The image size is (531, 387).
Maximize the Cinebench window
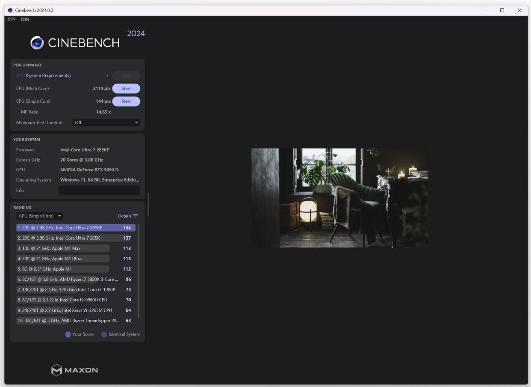click(502, 10)
